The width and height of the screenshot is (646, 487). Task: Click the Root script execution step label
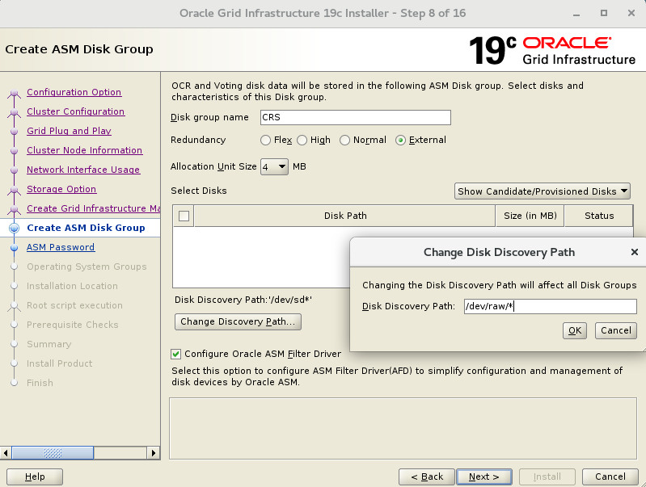[x=74, y=305]
